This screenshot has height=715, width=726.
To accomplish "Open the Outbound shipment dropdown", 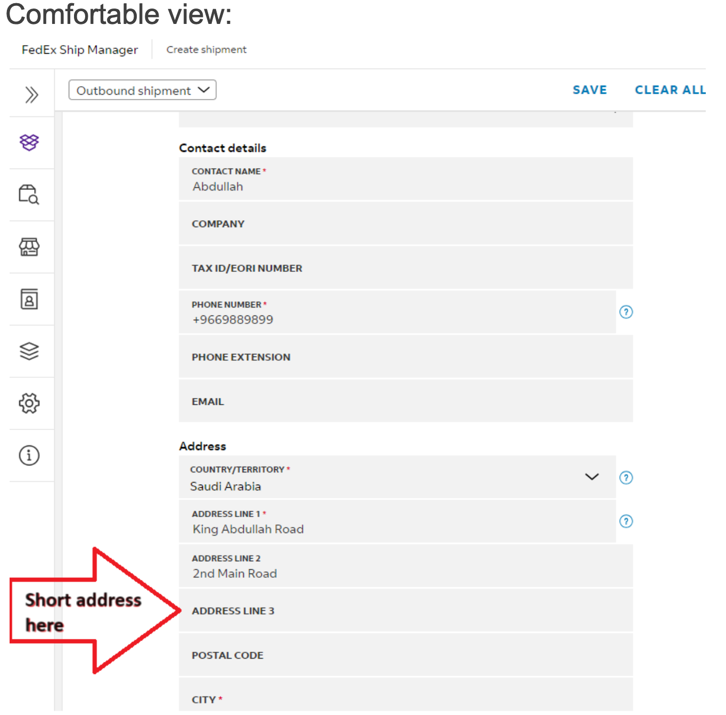I will coord(142,90).
